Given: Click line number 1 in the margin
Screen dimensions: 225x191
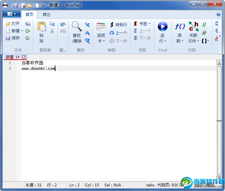Looking at the screenshot, I should click(x=10, y=63).
